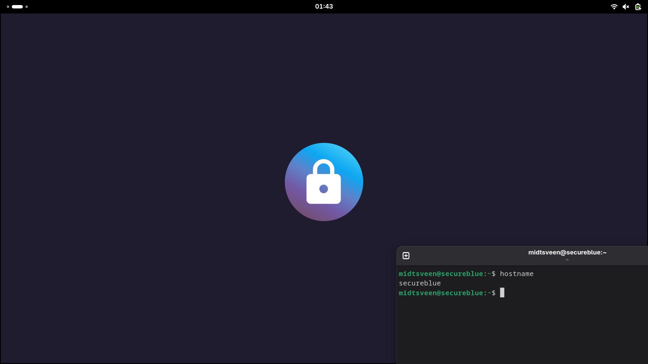Image resolution: width=648 pixels, height=364 pixels.
Task: Open the Wi-Fi status icon in top bar
Action: pyautogui.click(x=614, y=7)
